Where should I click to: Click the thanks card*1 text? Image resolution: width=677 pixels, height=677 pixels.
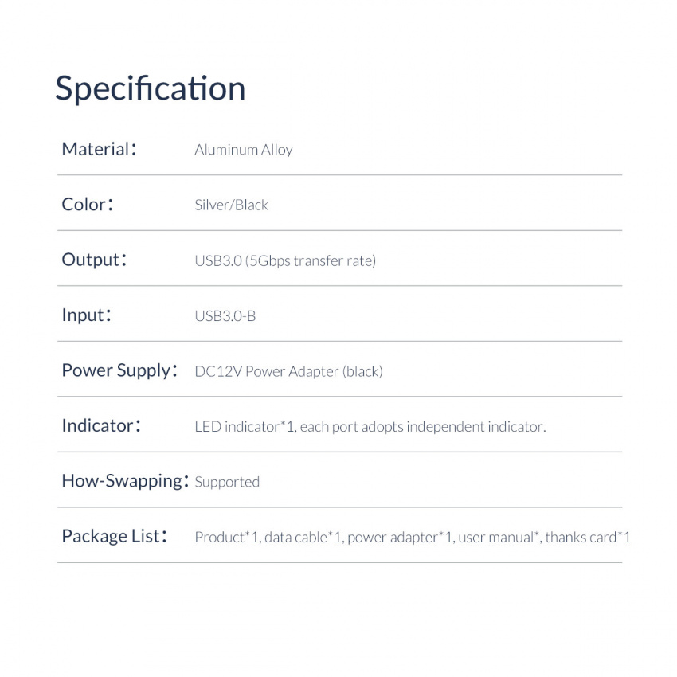click(x=588, y=537)
